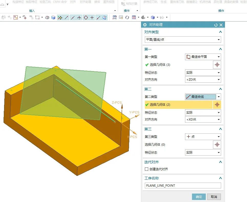Open the 特征状态 dropdown in 第二 section

pyautogui.click(x=203, y=113)
